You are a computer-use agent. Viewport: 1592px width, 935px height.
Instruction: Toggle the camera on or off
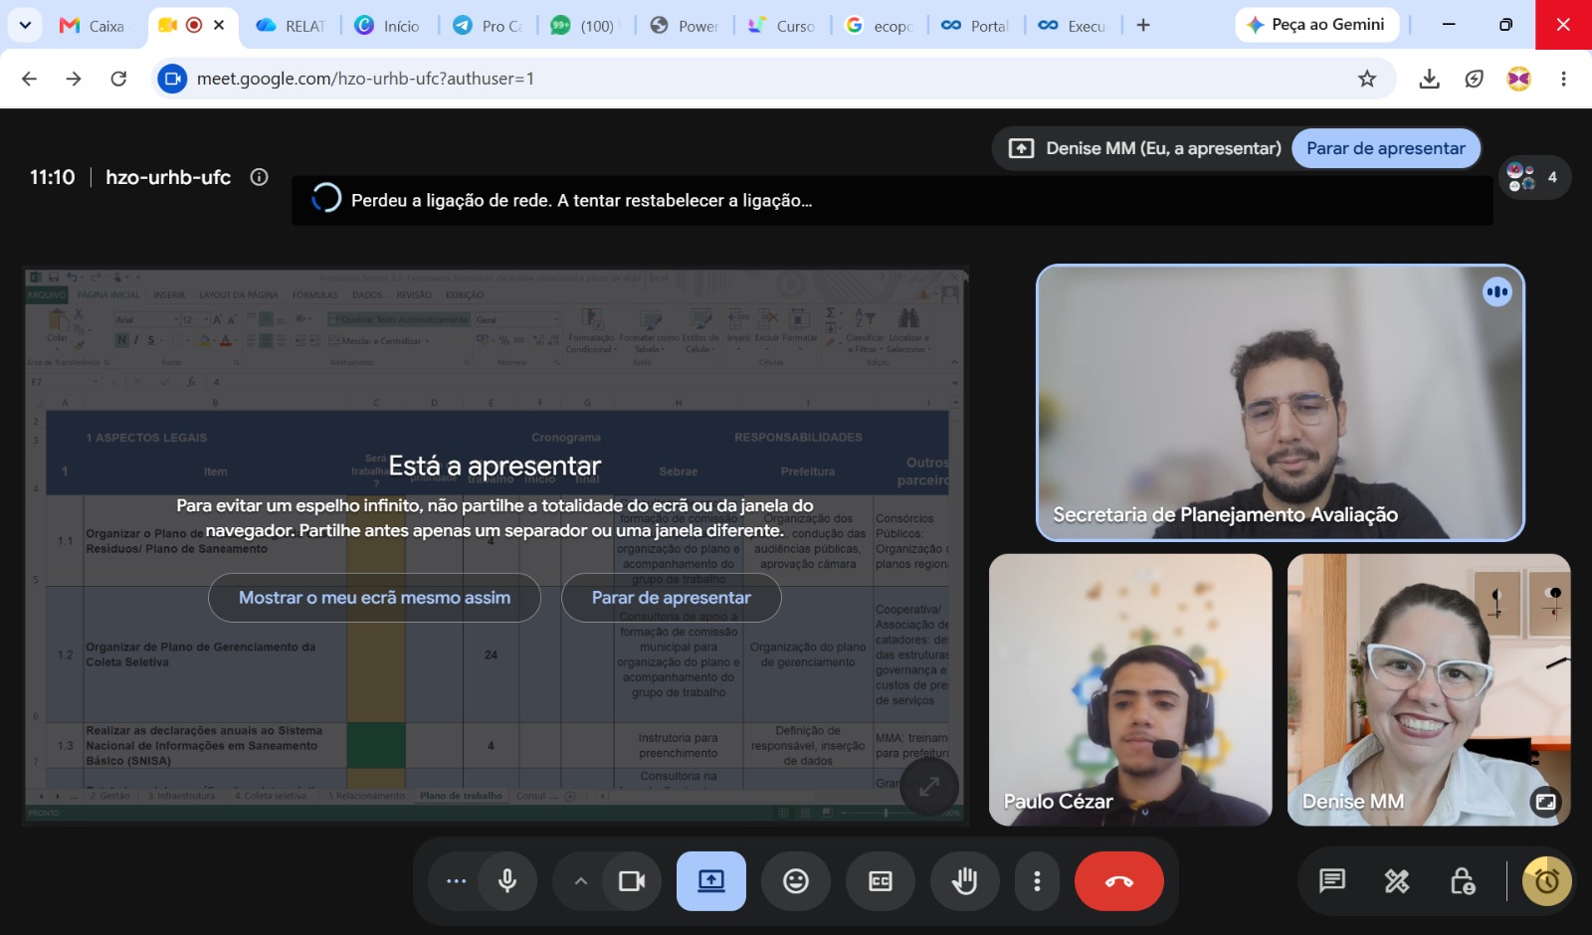[632, 881]
